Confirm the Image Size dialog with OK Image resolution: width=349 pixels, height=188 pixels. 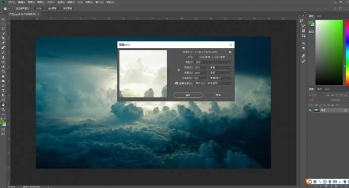pyautogui.click(x=188, y=95)
